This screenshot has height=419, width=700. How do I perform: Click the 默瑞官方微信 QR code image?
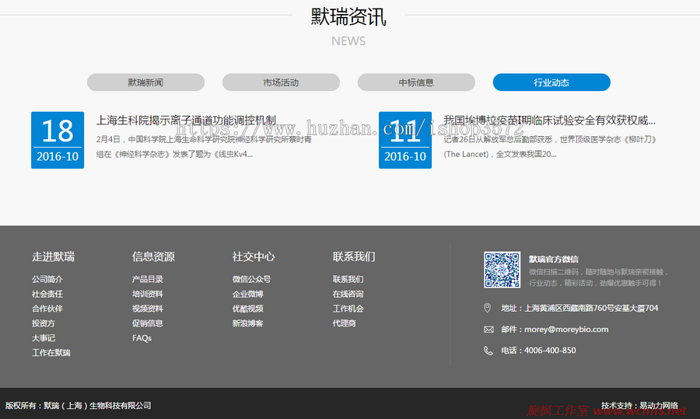[x=502, y=270]
